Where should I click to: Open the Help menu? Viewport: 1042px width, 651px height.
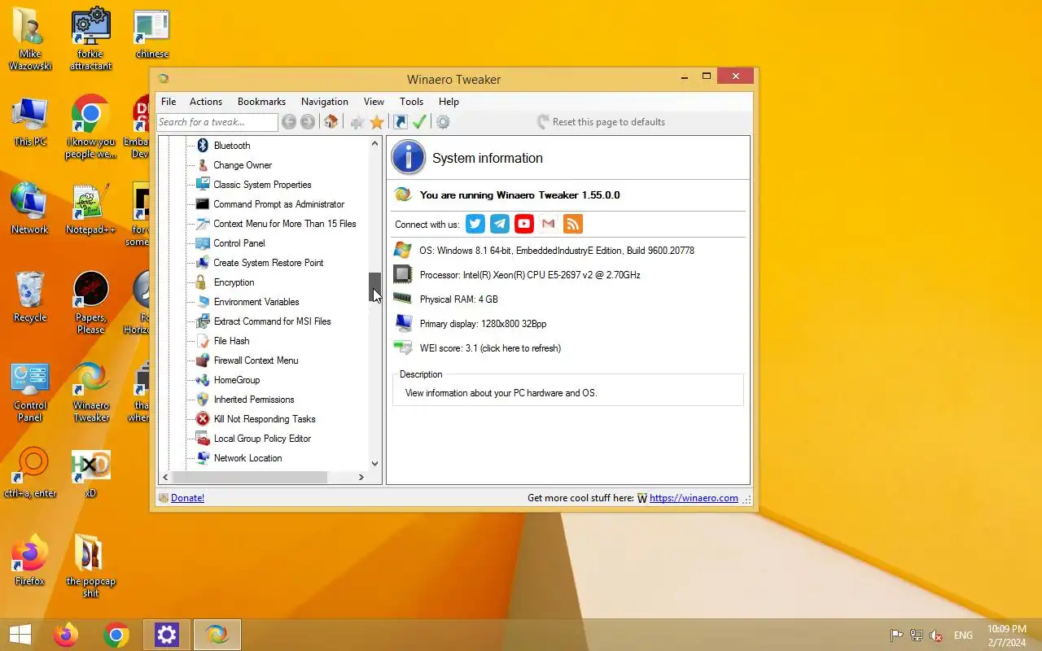click(x=449, y=102)
